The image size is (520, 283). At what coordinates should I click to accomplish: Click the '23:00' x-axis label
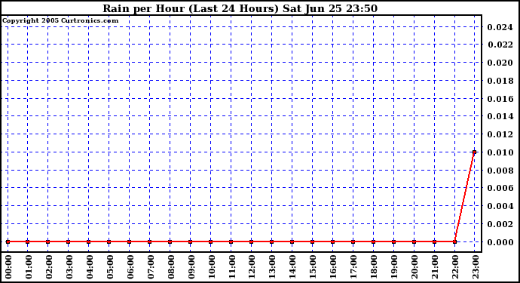coord(476,266)
